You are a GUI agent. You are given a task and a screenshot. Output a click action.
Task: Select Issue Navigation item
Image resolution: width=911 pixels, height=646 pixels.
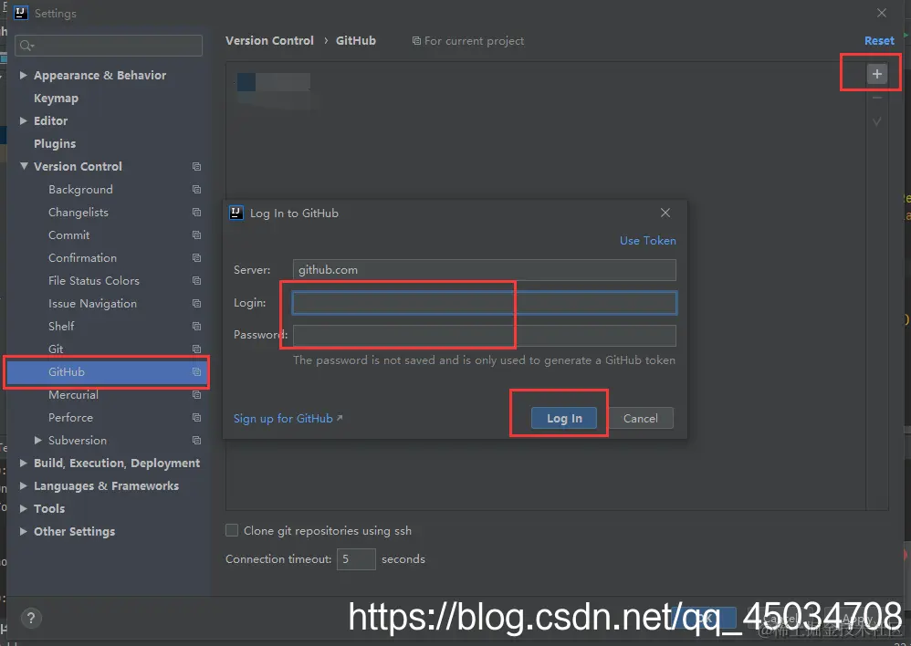pos(93,303)
